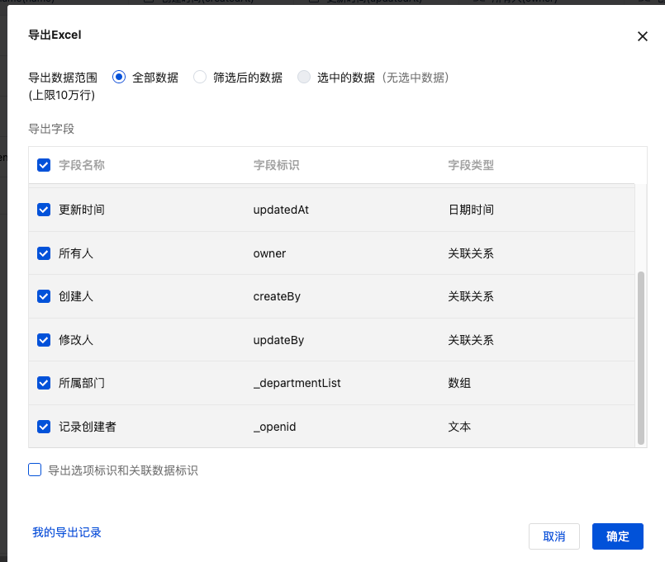
Task: Click the field list vertical scrollbar
Action: pyautogui.click(x=641, y=355)
